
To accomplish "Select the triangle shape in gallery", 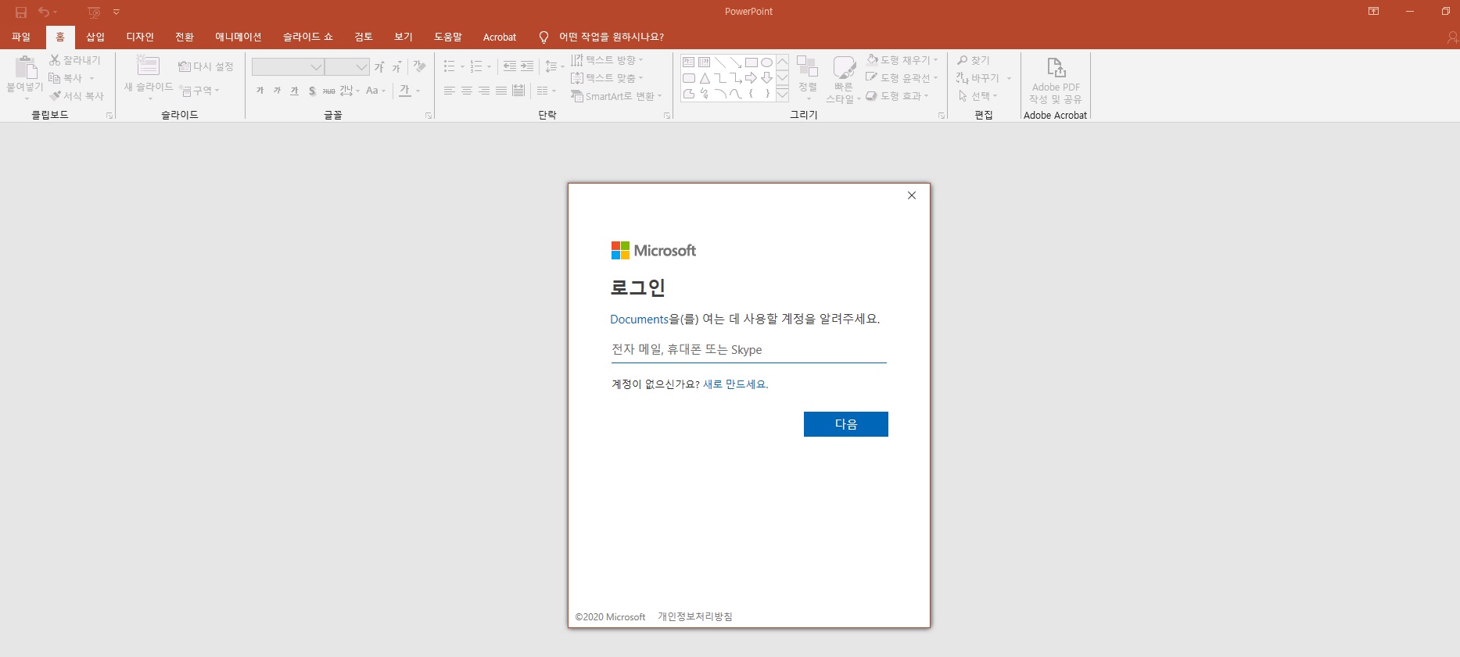I will (x=705, y=78).
